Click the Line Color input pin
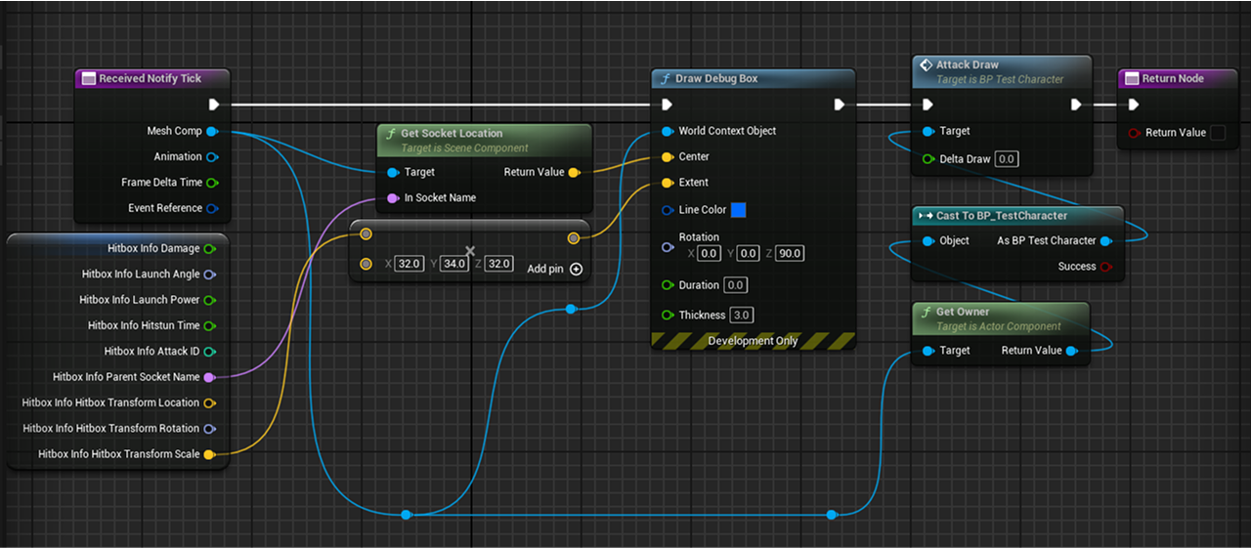The image size is (1251, 548). coord(668,210)
